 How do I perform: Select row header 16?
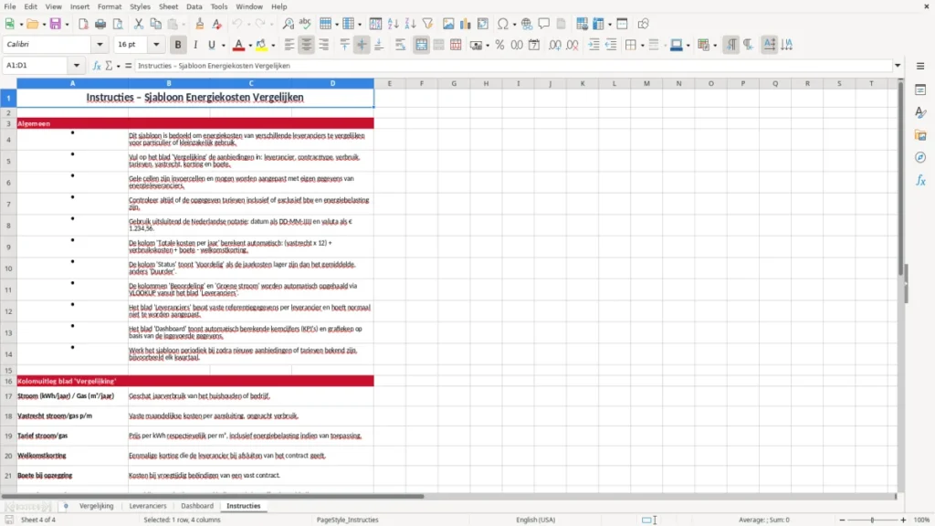click(8, 381)
